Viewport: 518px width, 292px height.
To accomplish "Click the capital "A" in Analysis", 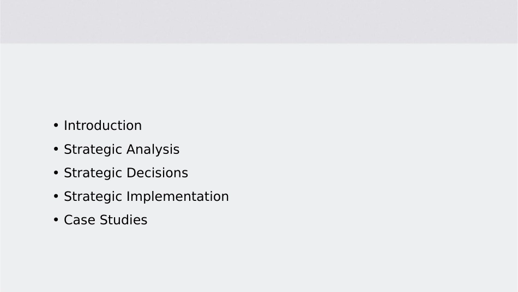I will coord(131,150).
